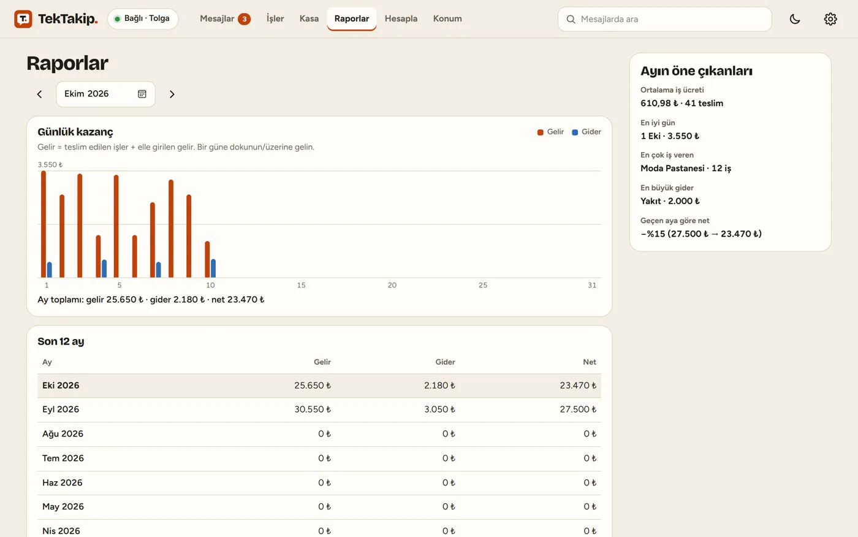Click the 610,98 ₺ · 41 teslim value

(x=681, y=104)
